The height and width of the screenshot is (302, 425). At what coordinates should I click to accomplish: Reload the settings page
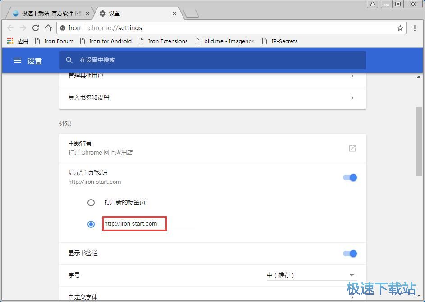coord(36,27)
